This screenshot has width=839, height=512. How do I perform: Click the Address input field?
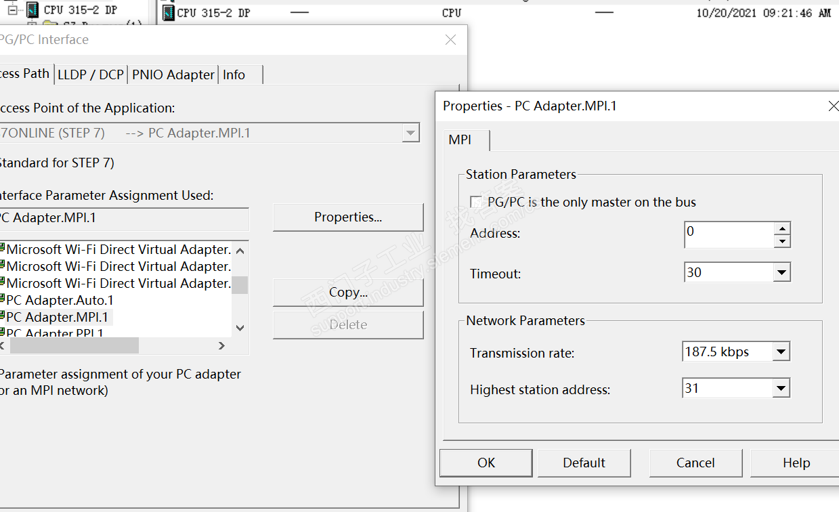click(728, 234)
